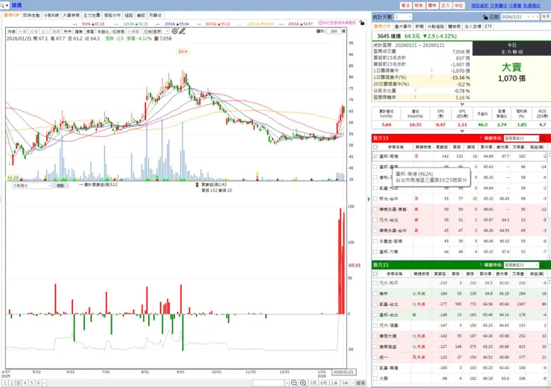Open the 法人目標 tab
Viewport: 551px width, 388px height.
473,27
